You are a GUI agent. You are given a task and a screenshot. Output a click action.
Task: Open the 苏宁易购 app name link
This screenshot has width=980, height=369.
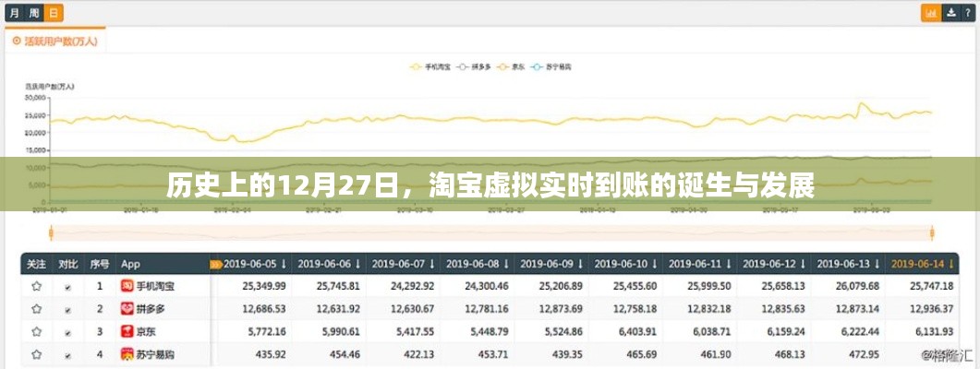[156, 354]
